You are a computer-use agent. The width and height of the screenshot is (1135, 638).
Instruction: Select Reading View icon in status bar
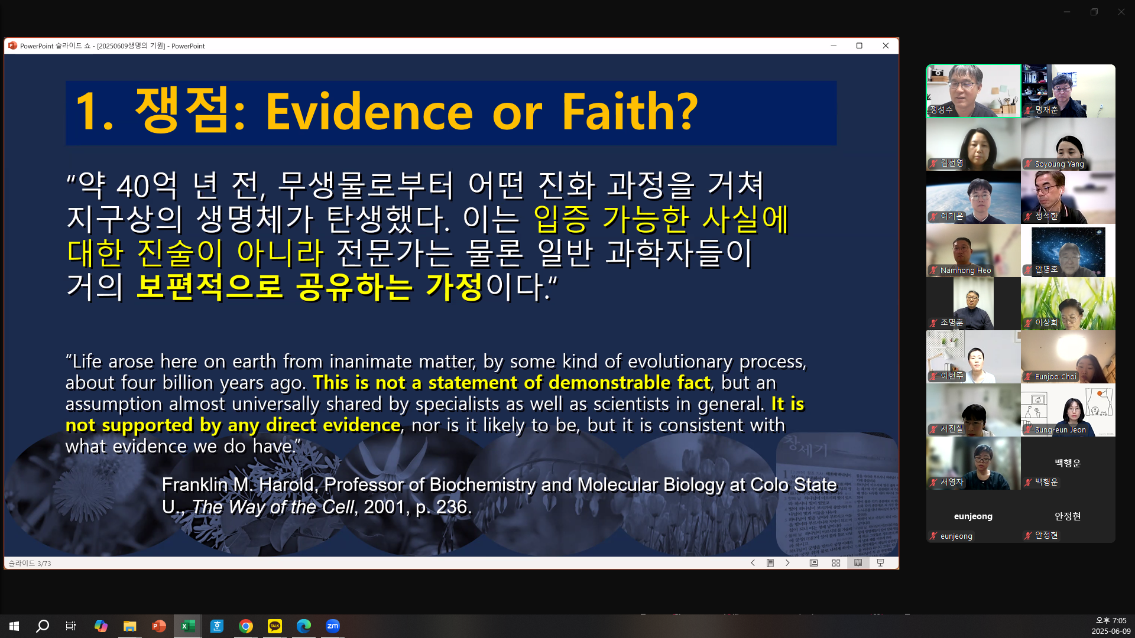click(858, 563)
